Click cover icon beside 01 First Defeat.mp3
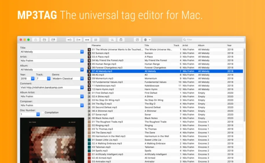Image resolution: width=265 pixels, height=163 pixels. (89, 93)
